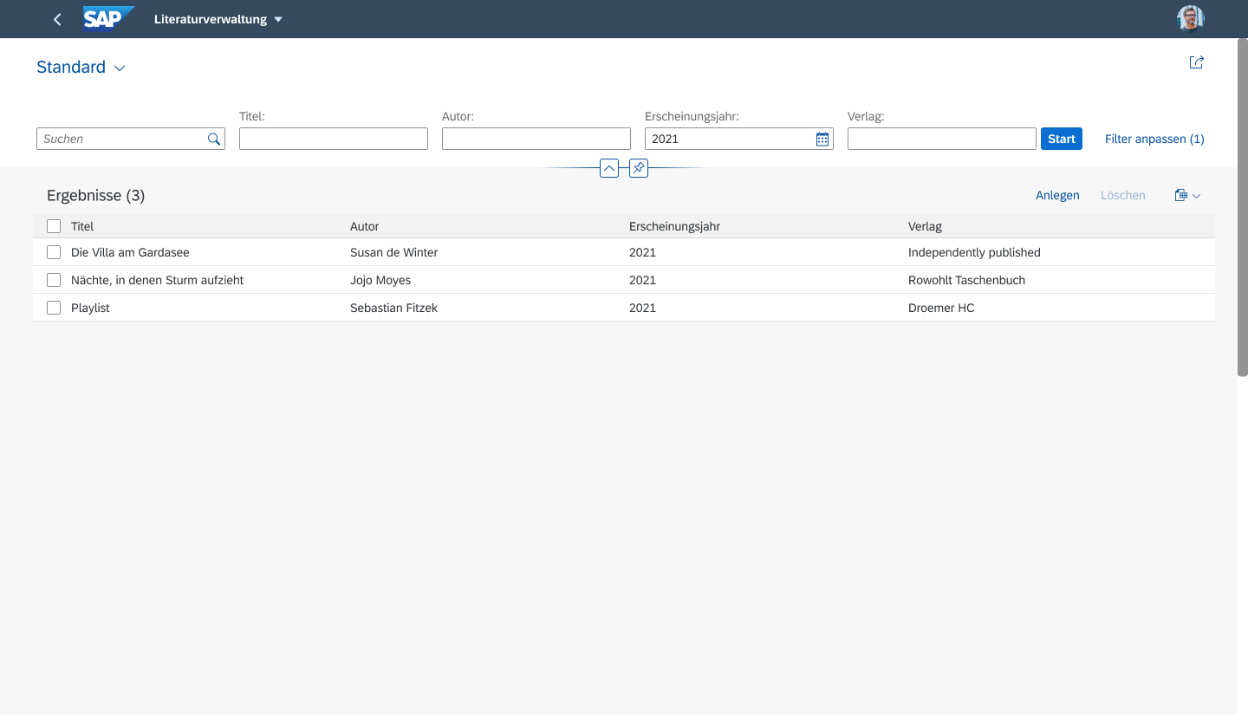Pin the filter bar header
This screenshot has height=715, width=1248.
(639, 168)
